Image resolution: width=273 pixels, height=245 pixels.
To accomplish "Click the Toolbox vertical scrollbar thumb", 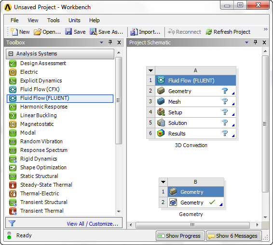I will pyautogui.click(x=119, y=100).
